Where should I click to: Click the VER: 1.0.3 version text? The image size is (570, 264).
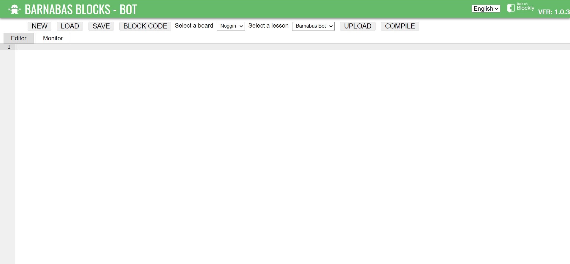[554, 12]
